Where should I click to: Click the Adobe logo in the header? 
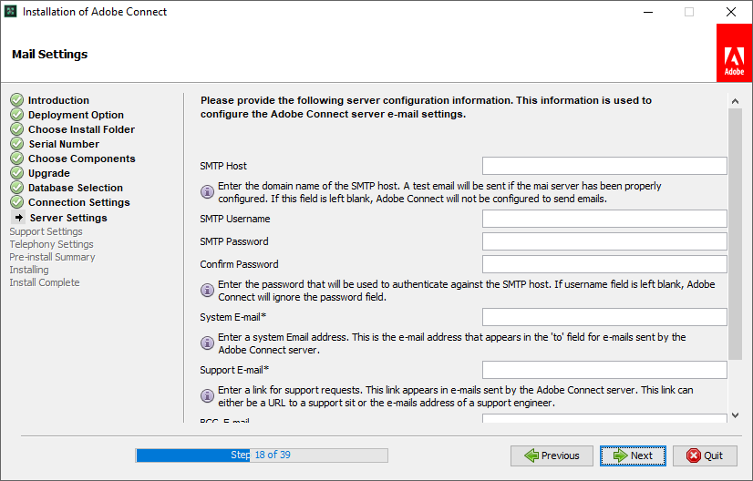pos(734,53)
